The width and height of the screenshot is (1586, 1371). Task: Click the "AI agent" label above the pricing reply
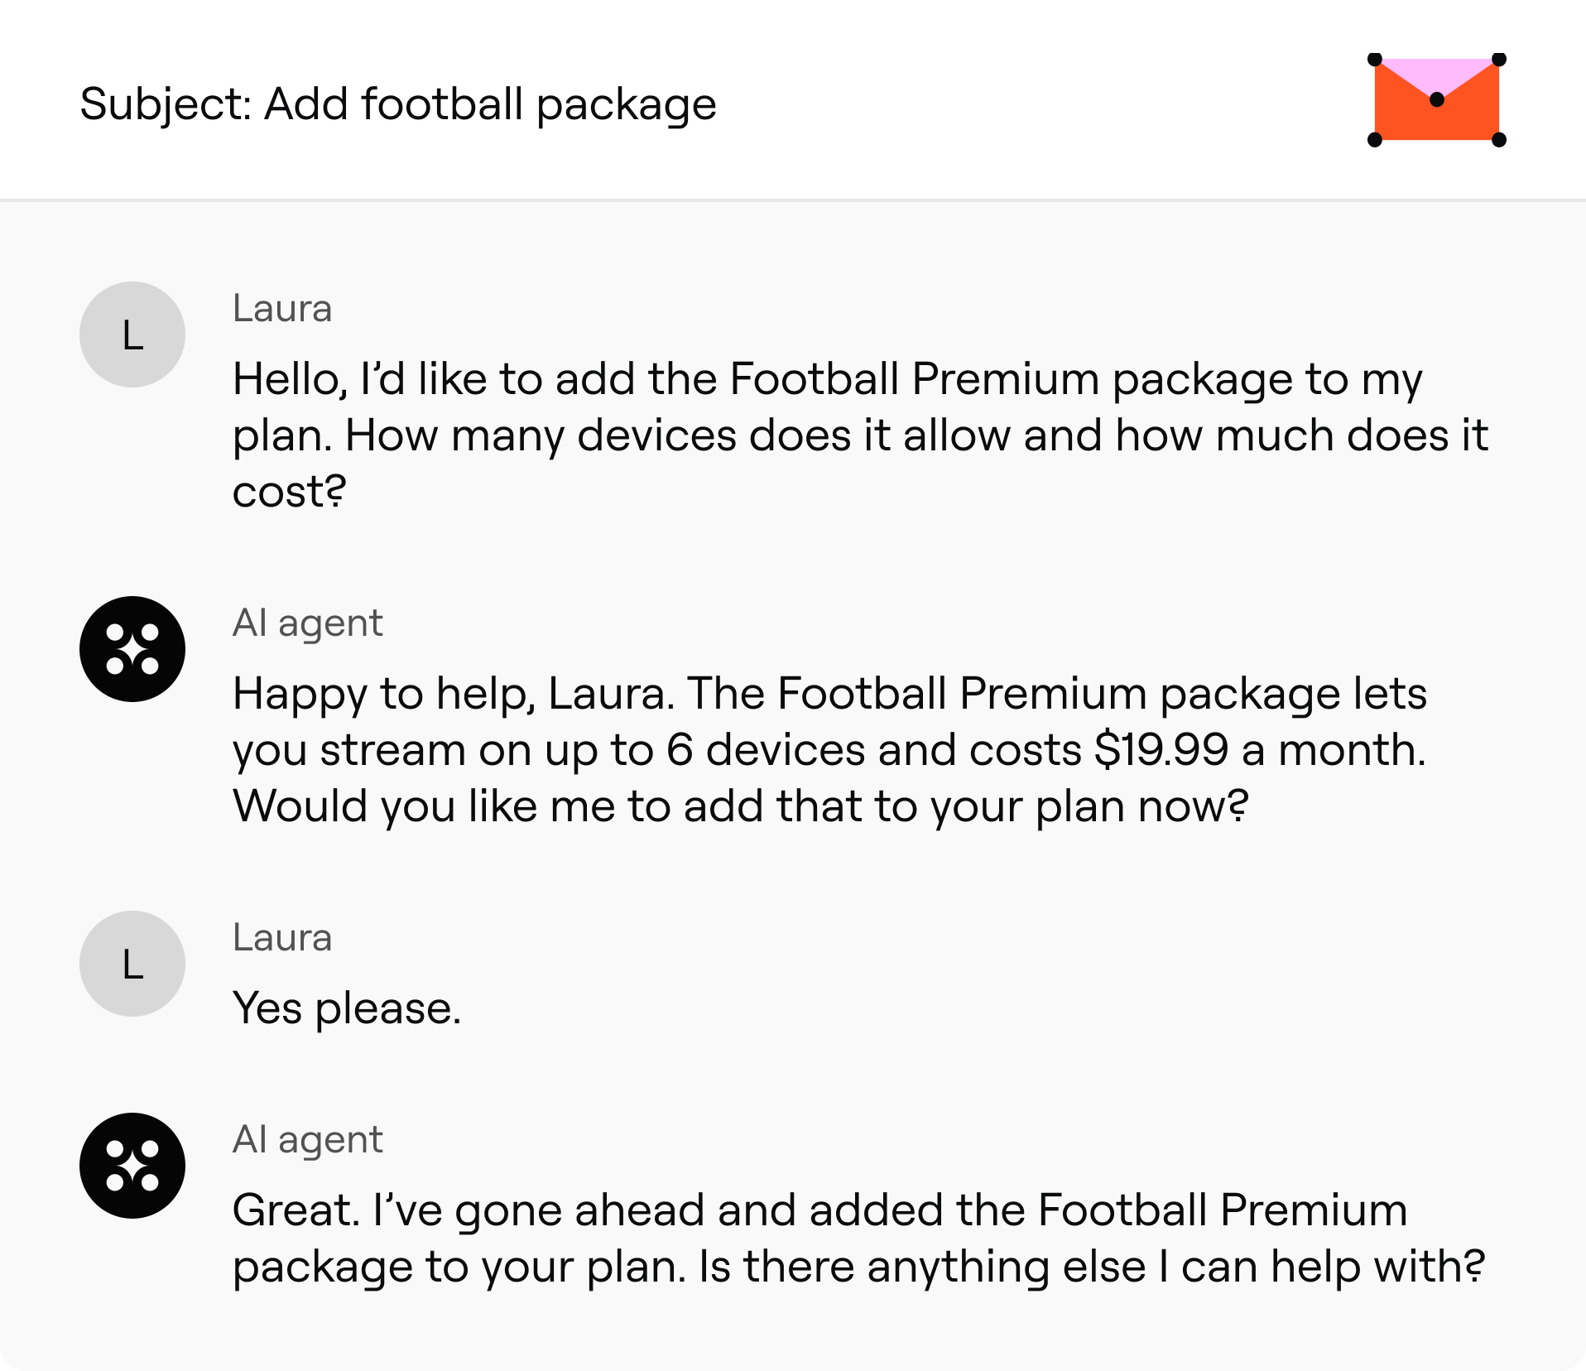(x=307, y=623)
